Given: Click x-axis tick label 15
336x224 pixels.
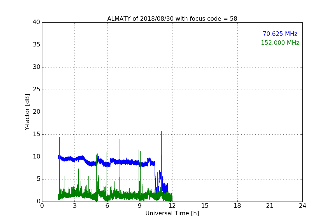Looking at the screenshot, I should 205,206.
